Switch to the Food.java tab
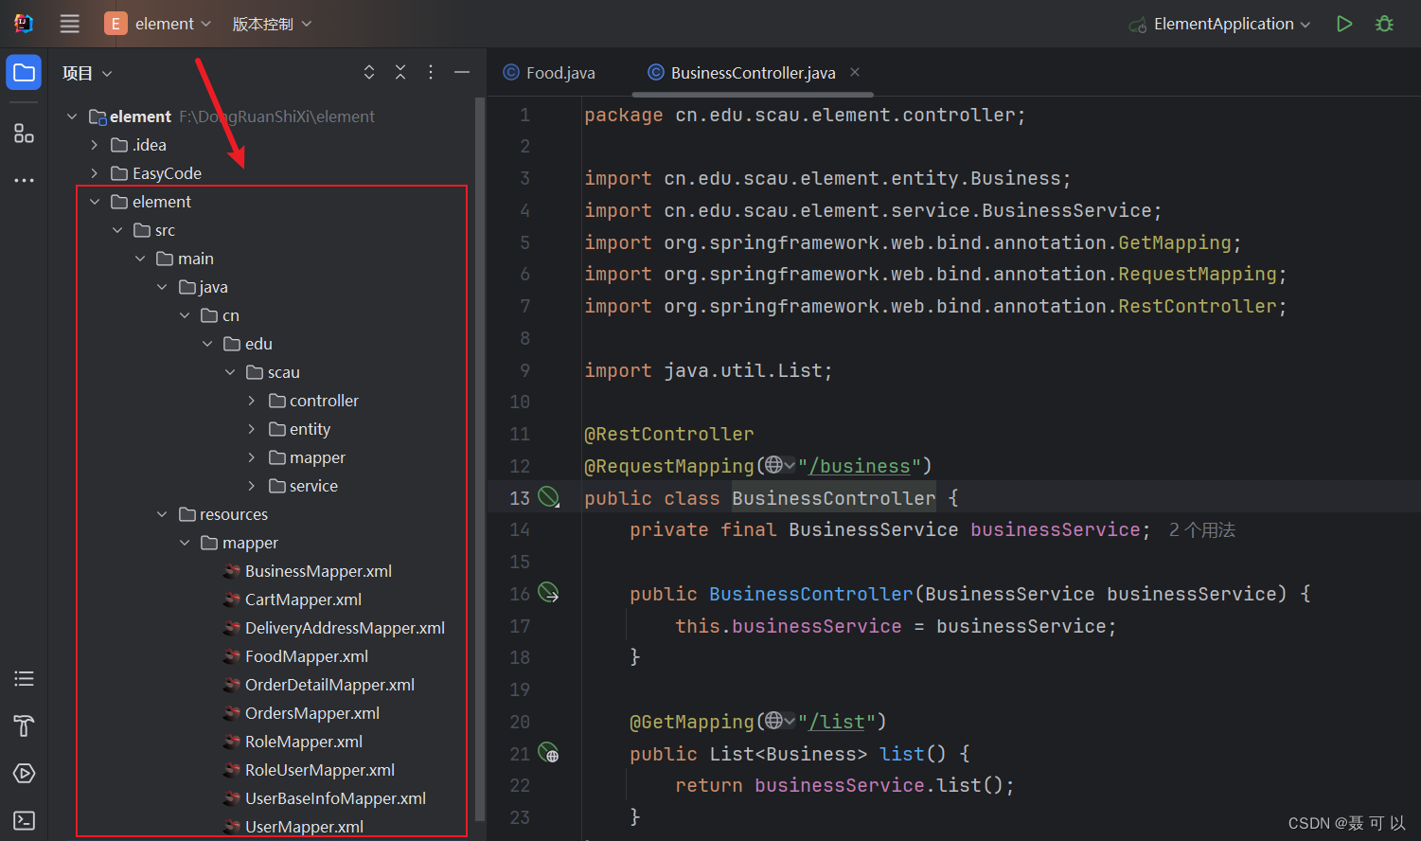 tap(550, 73)
